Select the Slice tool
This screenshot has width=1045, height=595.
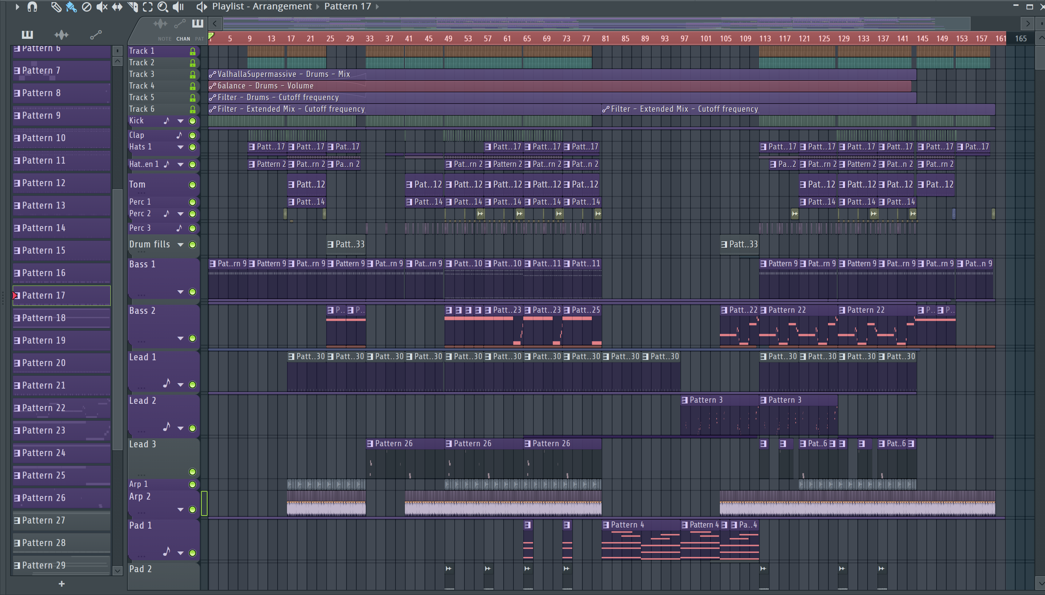132,7
